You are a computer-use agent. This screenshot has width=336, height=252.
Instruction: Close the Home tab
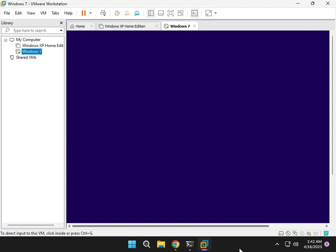92,26
